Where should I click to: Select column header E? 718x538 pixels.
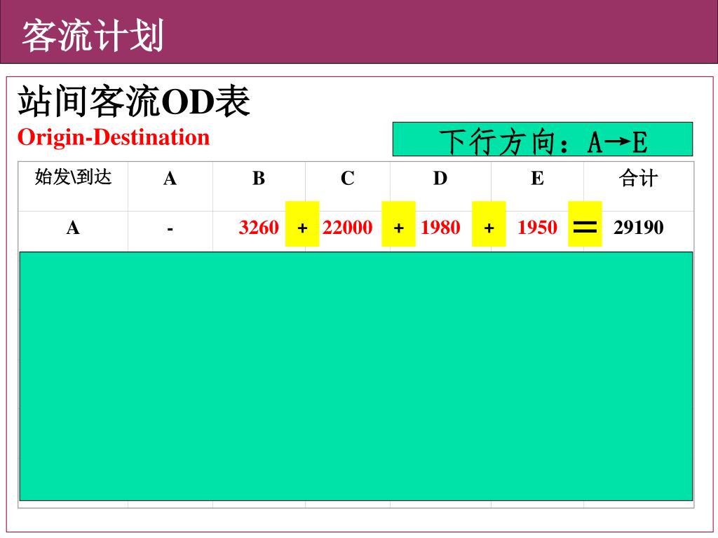[x=538, y=179]
